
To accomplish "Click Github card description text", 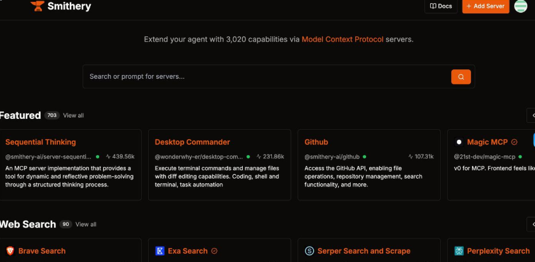I will coord(363,177).
